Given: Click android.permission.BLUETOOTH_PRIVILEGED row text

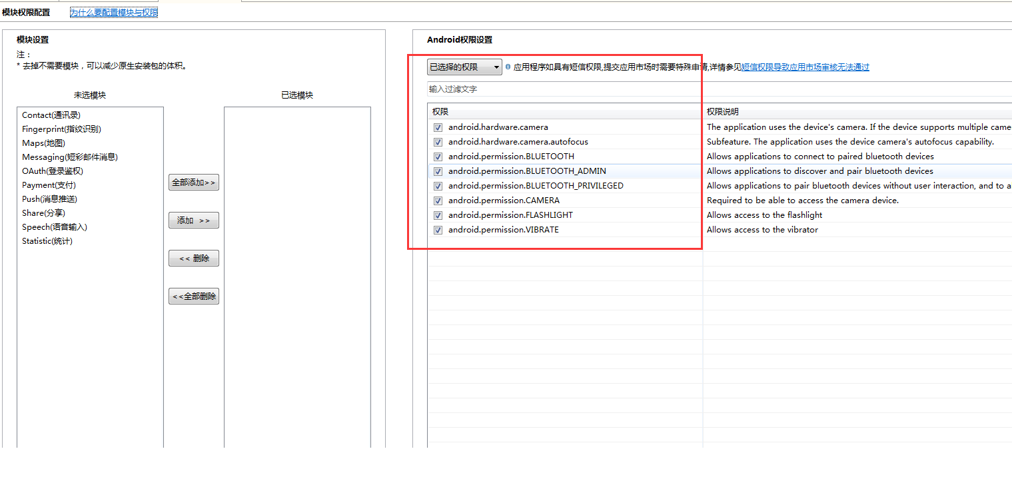Looking at the screenshot, I should point(536,186).
